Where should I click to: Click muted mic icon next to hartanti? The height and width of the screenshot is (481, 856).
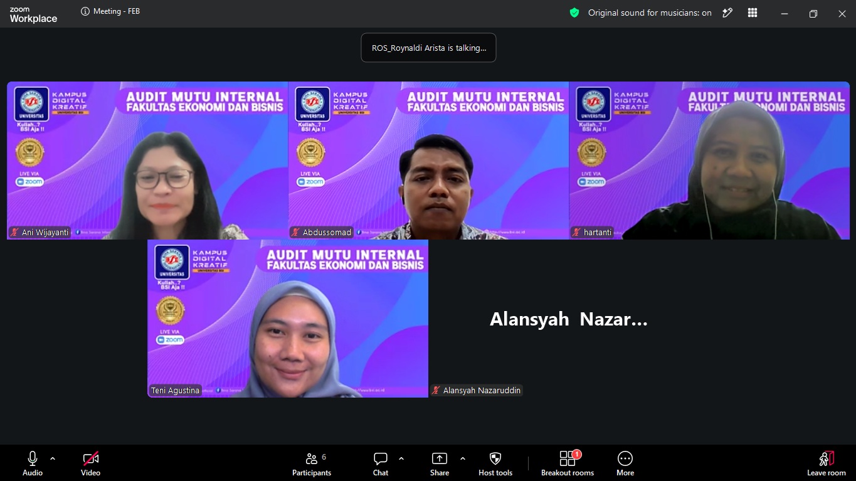(576, 232)
